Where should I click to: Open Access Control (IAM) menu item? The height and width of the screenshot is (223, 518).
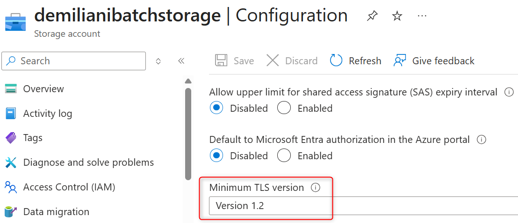point(69,187)
